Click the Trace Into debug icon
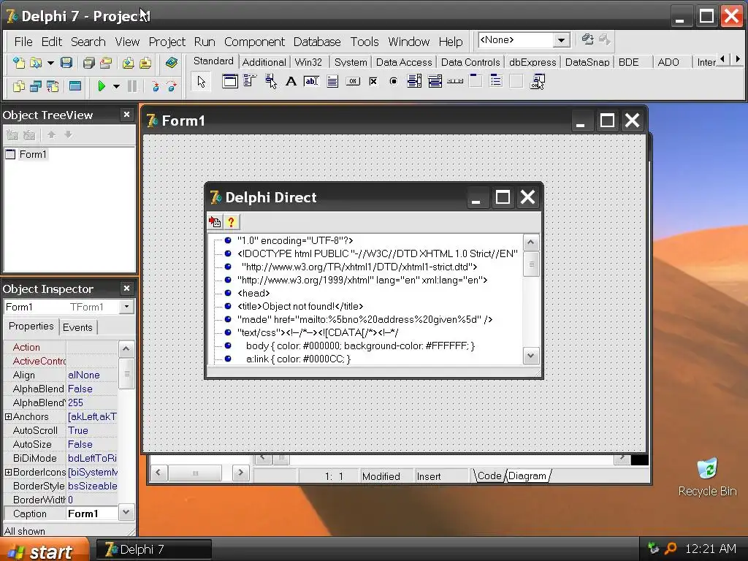Viewport: 748px width, 561px height. pyautogui.click(x=155, y=86)
